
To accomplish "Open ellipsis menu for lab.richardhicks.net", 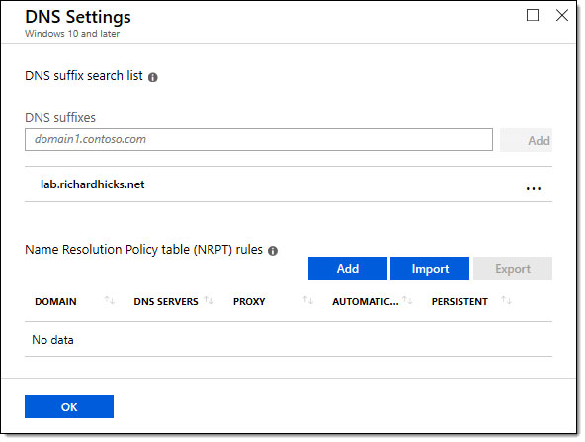I will point(534,188).
